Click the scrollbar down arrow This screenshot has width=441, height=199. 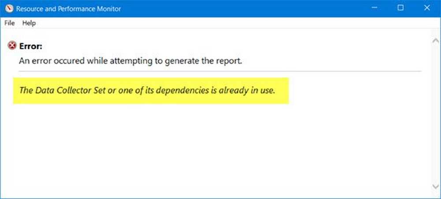point(435,186)
